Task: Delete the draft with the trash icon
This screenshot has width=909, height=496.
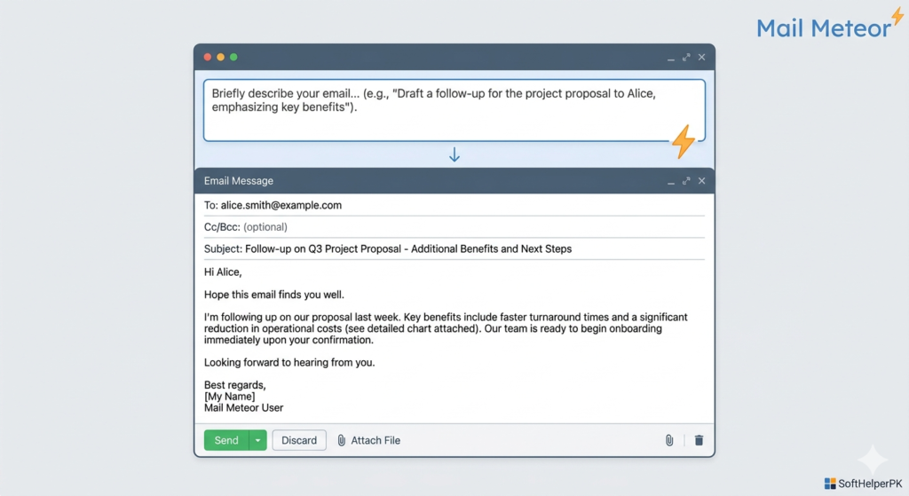Action: click(x=700, y=440)
